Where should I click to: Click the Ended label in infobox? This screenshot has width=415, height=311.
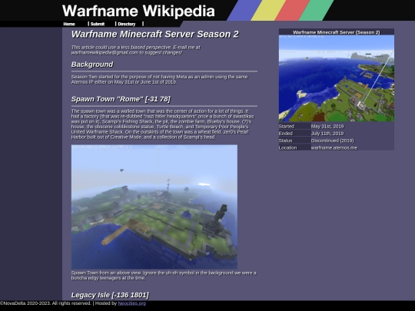286,134
